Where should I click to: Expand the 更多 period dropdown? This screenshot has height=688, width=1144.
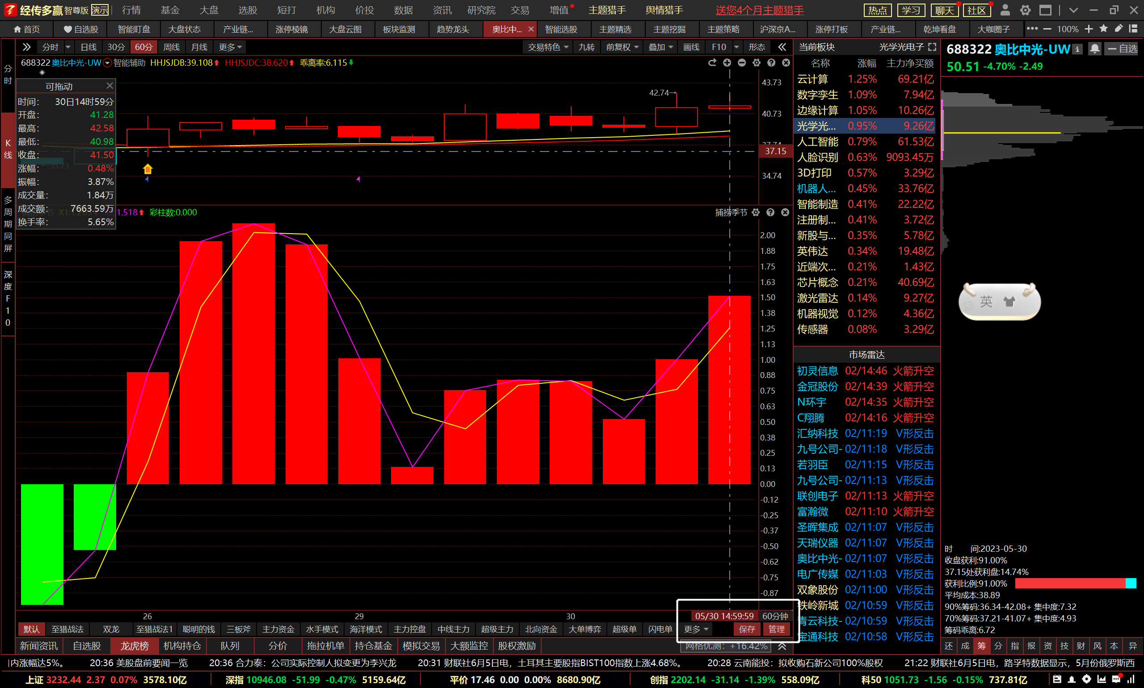point(231,47)
